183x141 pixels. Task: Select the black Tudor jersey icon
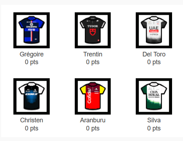click(x=93, y=30)
